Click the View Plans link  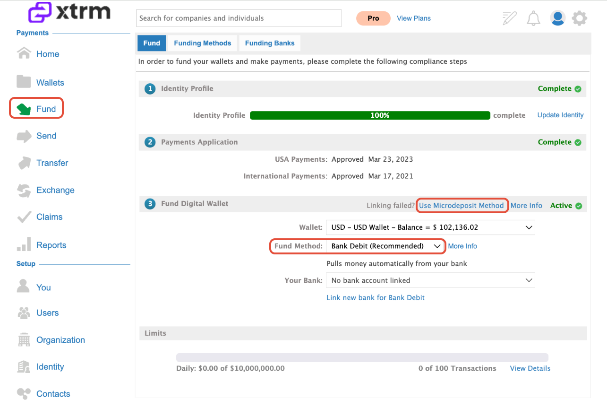(414, 18)
